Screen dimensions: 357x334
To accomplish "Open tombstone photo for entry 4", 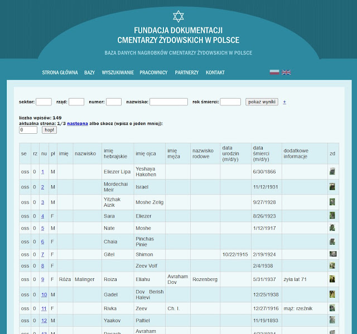I will tap(332, 215).
